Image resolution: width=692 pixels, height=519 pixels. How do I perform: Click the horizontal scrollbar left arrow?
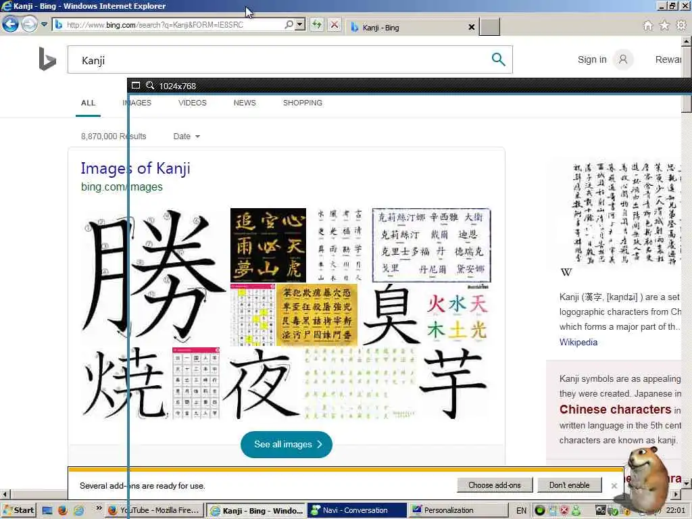pyautogui.click(x=5, y=494)
